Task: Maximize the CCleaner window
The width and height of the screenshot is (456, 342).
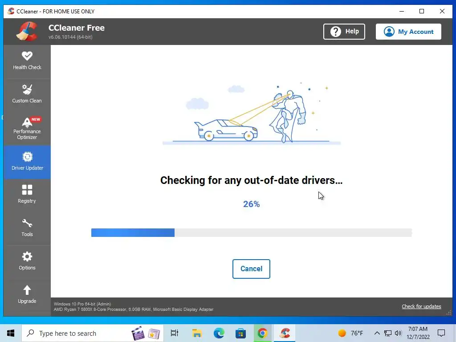Action: click(x=422, y=11)
